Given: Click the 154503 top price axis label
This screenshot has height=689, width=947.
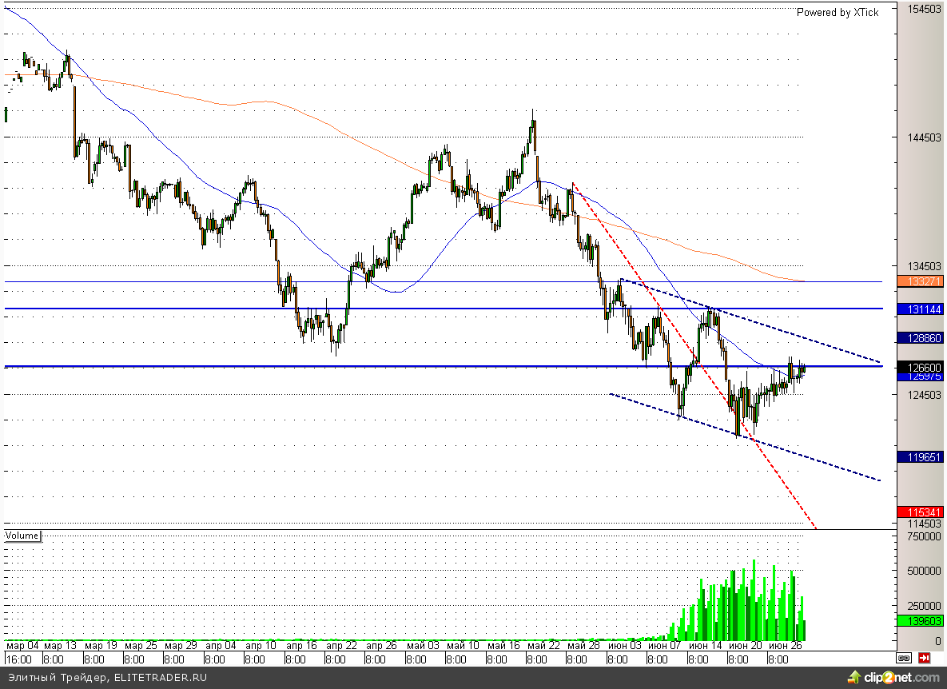Looking at the screenshot, I should point(921,9).
